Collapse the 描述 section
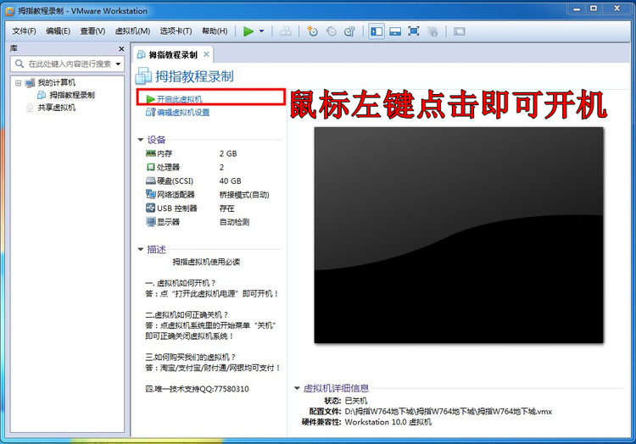Image resolution: width=636 pixels, height=444 pixels. pos(141,249)
